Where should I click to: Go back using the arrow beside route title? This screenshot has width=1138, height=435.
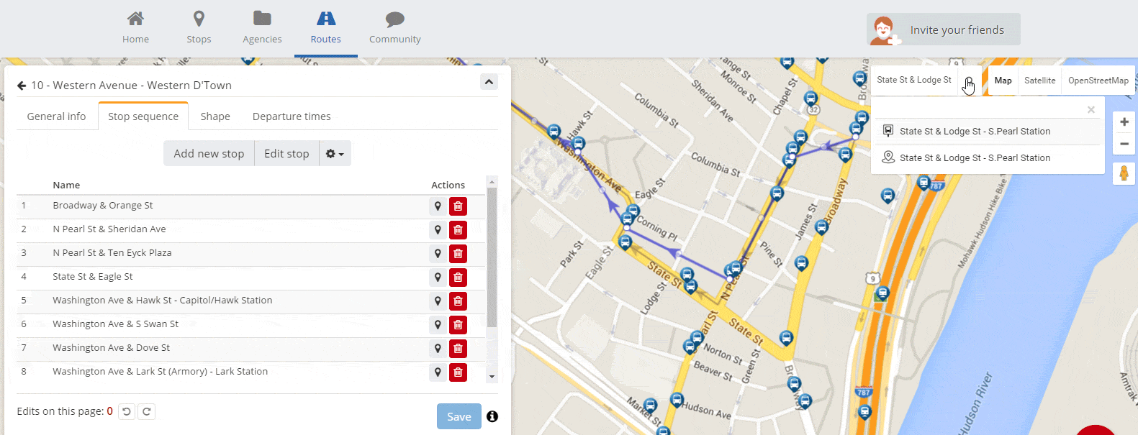coord(22,86)
